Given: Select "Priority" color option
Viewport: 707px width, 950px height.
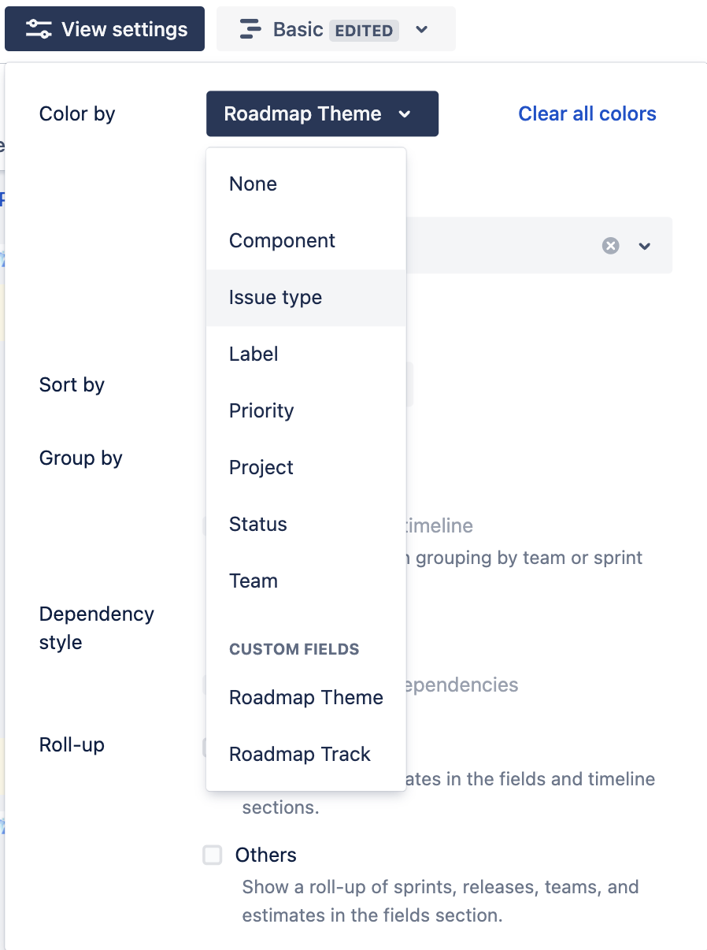Looking at the screenshot, I should click(261, 410).
